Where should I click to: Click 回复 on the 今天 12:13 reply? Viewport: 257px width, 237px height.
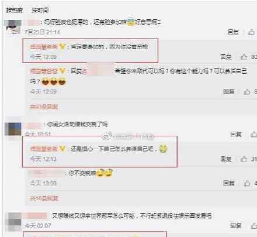[226, 159]
